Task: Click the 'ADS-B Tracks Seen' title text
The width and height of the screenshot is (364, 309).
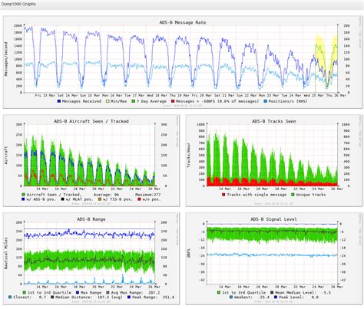Action: pyautogui.click(x=274, y=121)
